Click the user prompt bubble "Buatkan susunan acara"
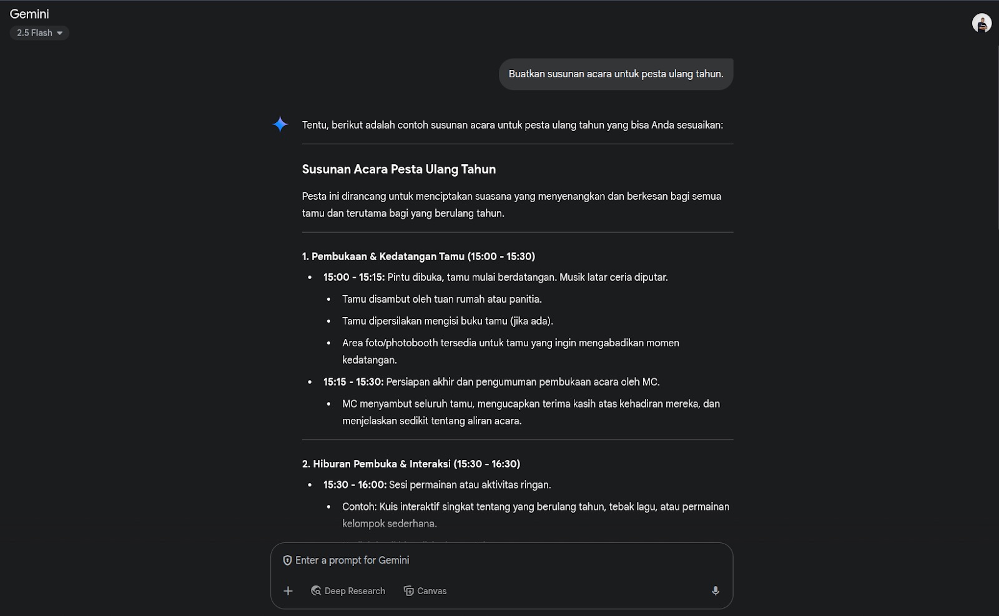This screenshot has height=616, width=999. [x=616, y=74]
